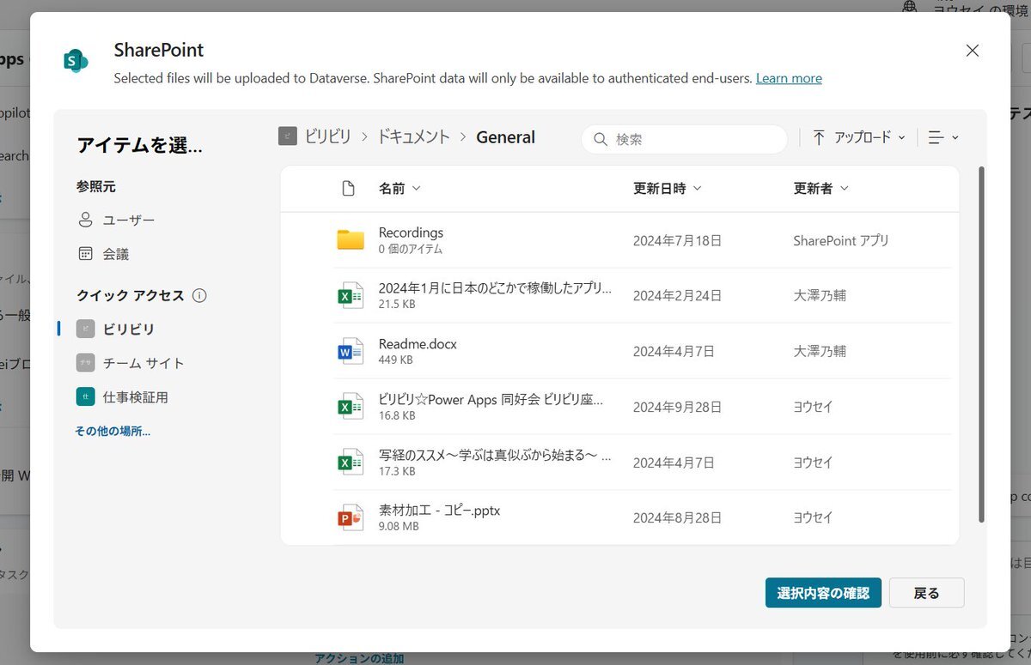
Task: Sort by 名前 column
Action: [x=400, y=189]
